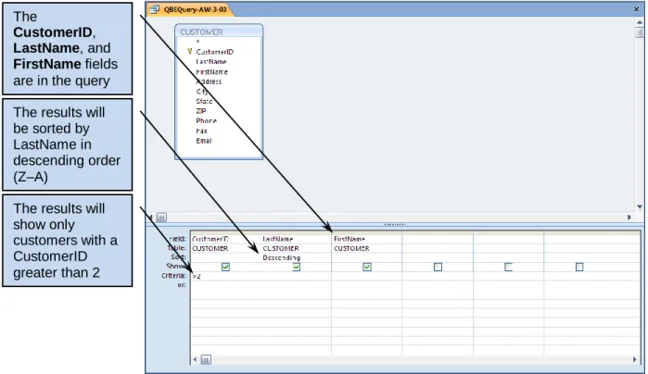Click the vertical scrollbar thumb in table pane
Viewport: 648px width, 374px height.
(x=640, y=33)
